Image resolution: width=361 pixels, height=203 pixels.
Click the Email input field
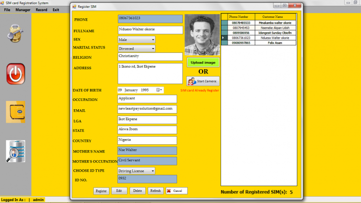coord(147,109)
